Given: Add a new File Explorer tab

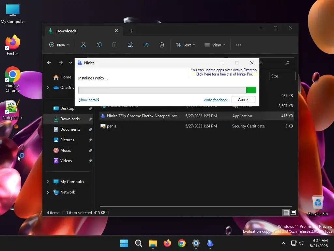Looking at the screenshot, I should 131,31.
